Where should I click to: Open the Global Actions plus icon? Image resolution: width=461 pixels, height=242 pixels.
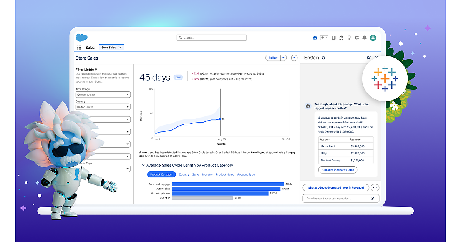click(x=333, y=38)
